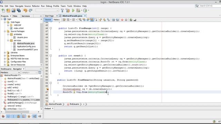This screenshot has height=124, width=221.
Task: Collapse the Source Packages node
Action: [x=5, y=31]
